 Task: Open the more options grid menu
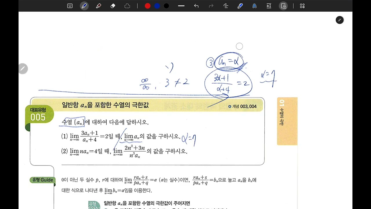[302, 6]
